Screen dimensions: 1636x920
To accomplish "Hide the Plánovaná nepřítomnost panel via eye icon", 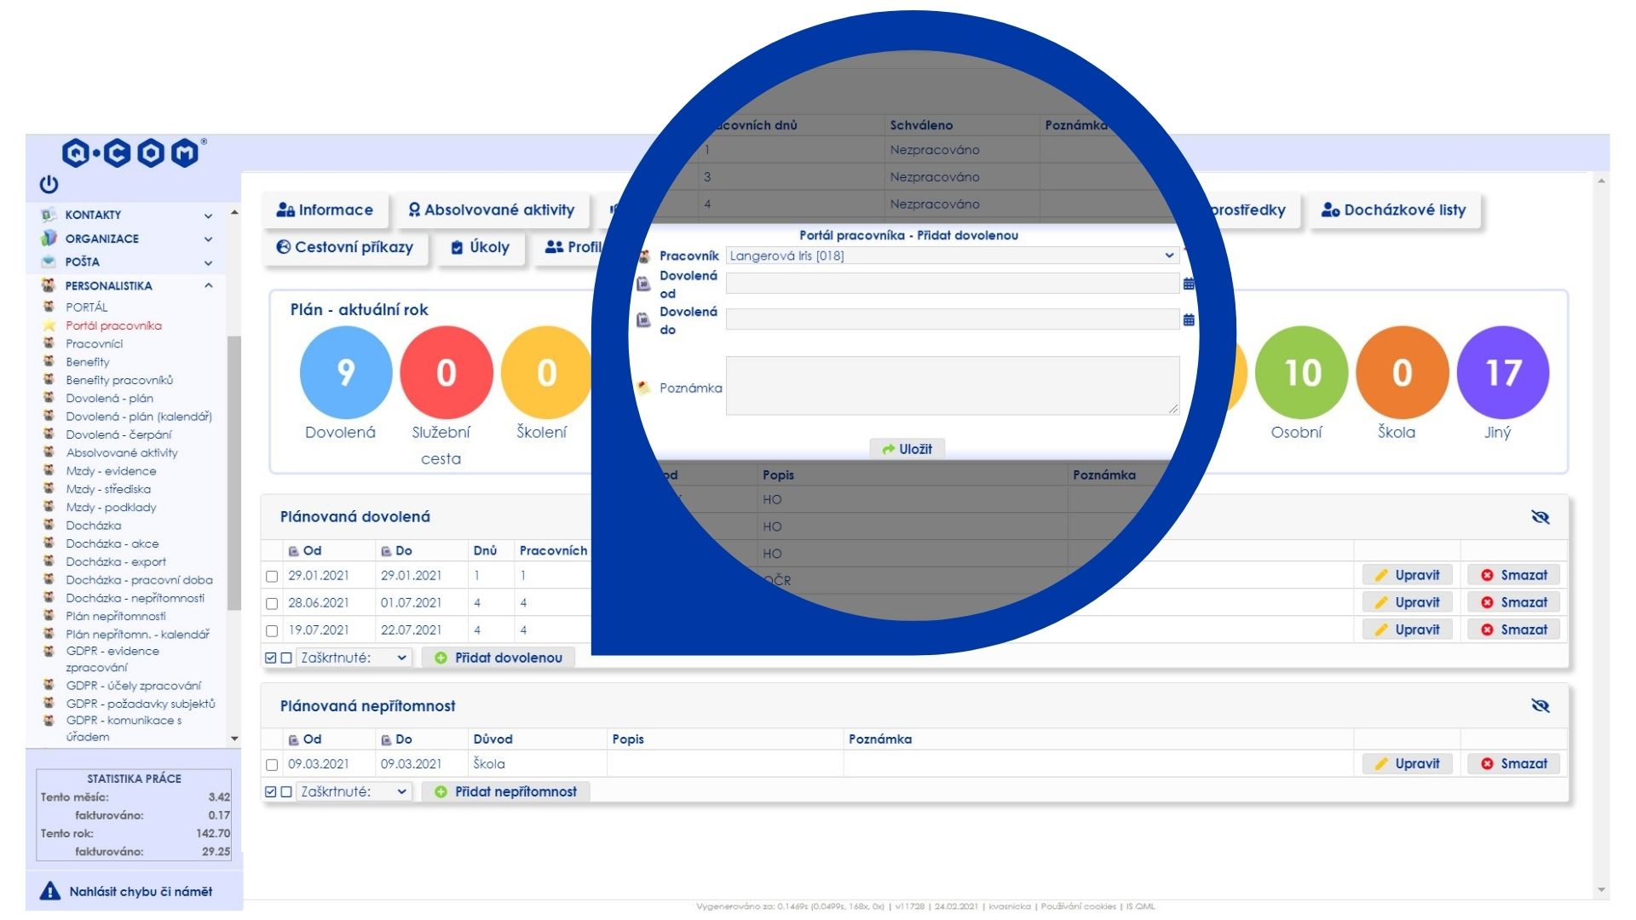I will (x=1540, y=705).
